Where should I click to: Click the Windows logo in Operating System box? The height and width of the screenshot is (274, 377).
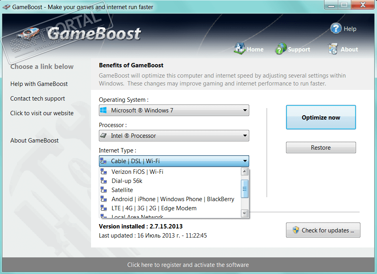pos(103,110)
